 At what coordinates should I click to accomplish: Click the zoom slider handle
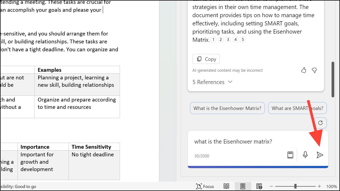tap(295, 186)
